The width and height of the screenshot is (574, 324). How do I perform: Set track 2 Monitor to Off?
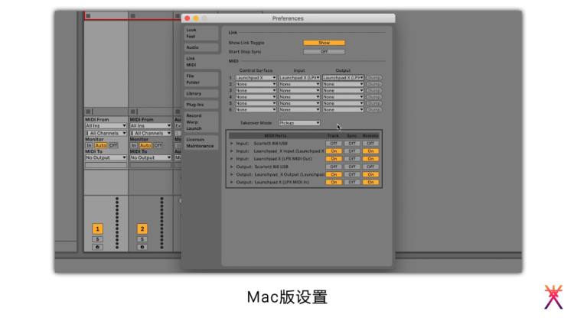point(158,145)
